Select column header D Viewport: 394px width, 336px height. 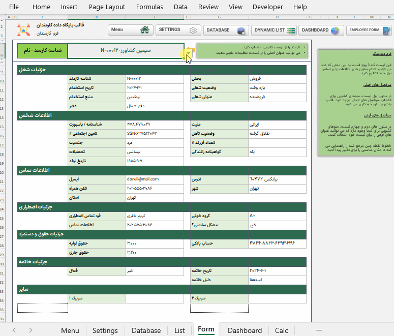(x=97, y=17)
